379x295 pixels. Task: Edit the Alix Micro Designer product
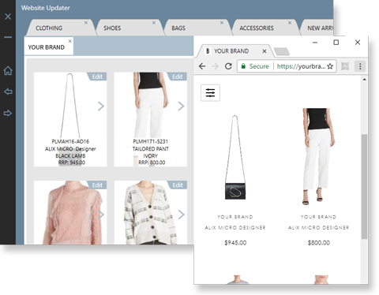point(97,77)
